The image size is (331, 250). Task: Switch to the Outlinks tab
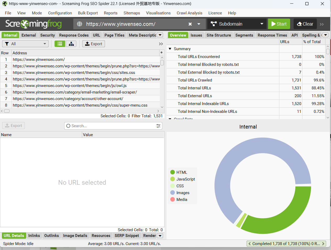[52, 236]
